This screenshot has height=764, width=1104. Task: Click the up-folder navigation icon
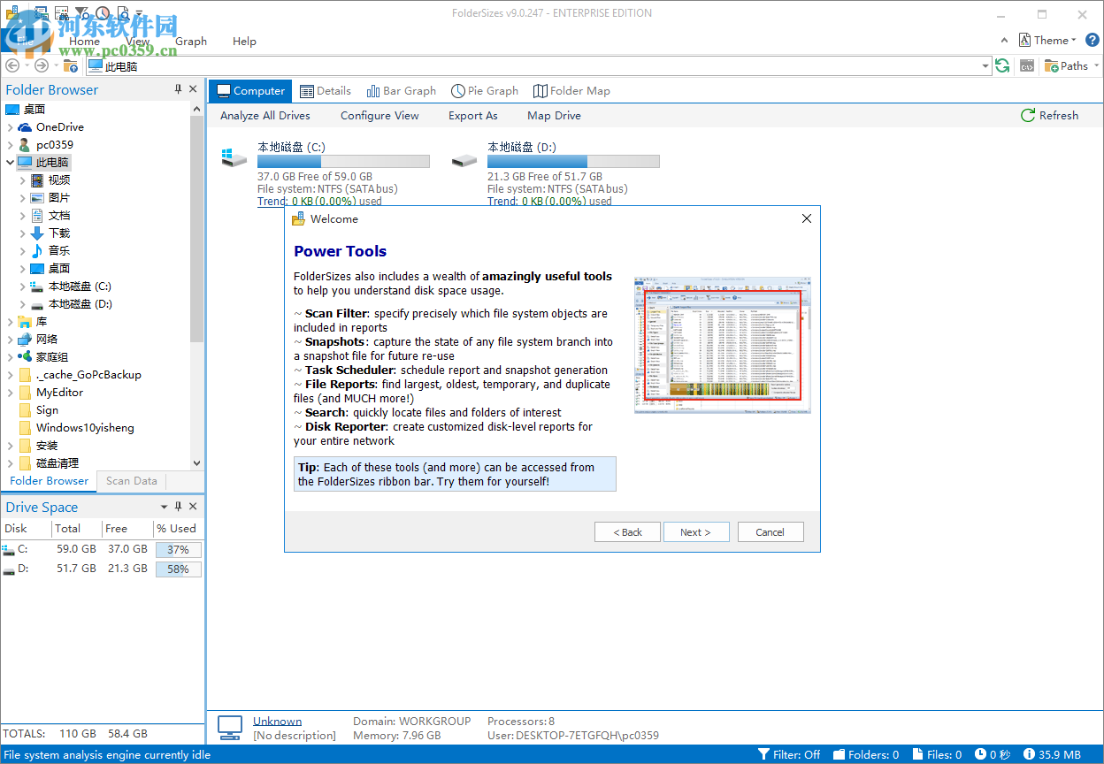click(x=70, y=65)
